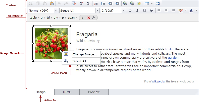Select the td tag in Tag Inspector
Image resolution: width=199 pixels, height=103 pixels.
48,18
